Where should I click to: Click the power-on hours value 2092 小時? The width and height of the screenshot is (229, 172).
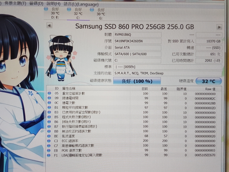209,61
